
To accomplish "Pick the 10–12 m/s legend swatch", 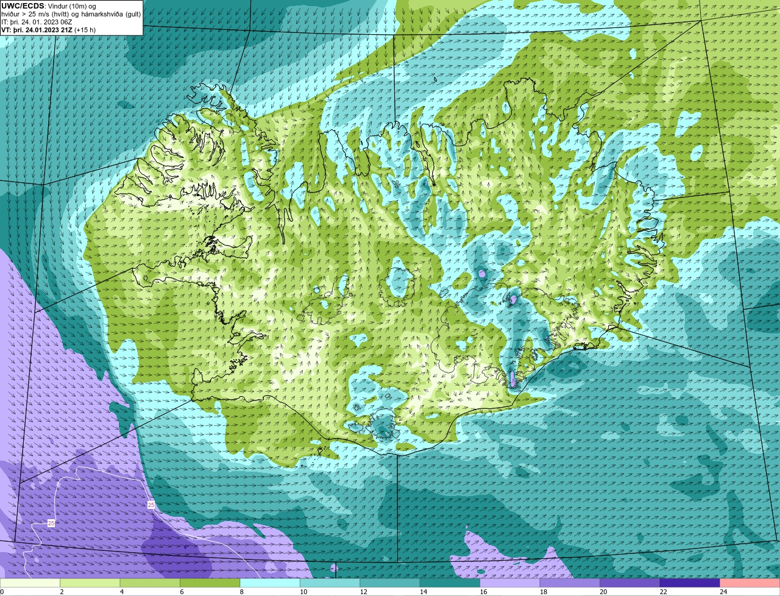I will 330,583.
